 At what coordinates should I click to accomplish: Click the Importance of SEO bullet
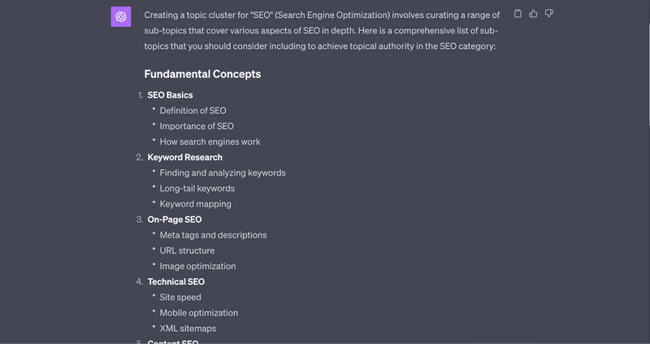click(x=197, y=126)
